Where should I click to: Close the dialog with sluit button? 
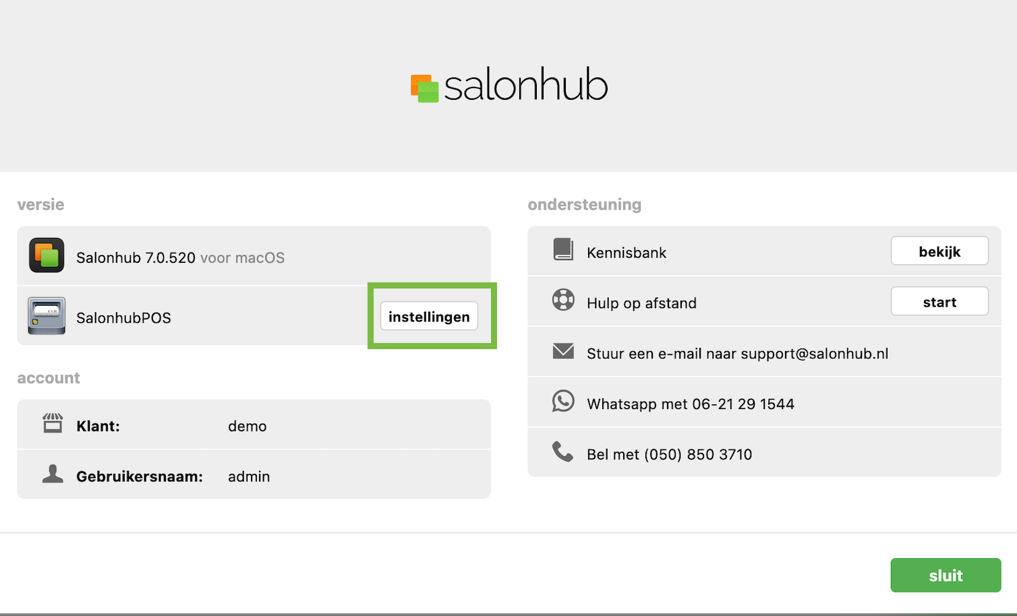pos(946,575)
